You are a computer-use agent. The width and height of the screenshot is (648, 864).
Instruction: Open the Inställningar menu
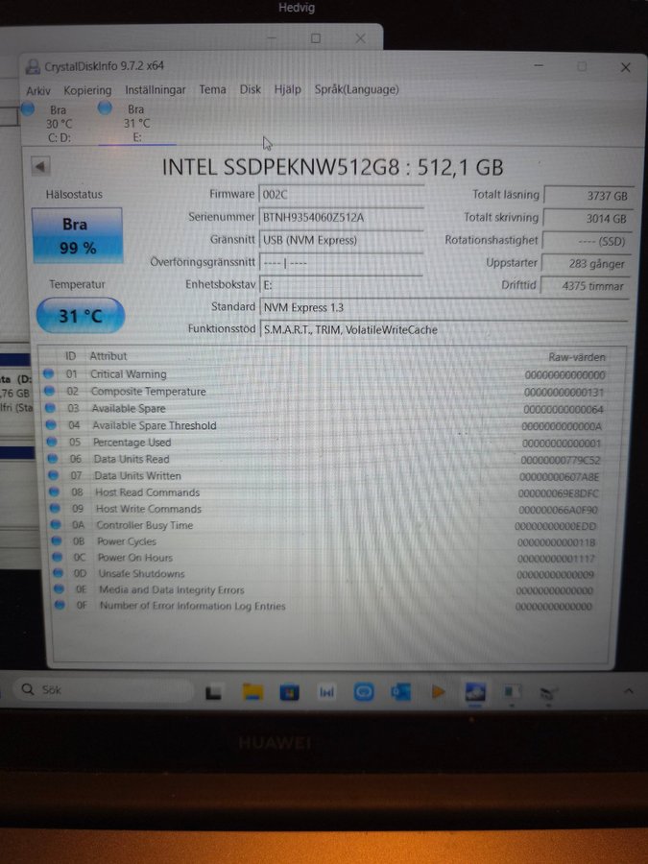click(x=156, y=90)
